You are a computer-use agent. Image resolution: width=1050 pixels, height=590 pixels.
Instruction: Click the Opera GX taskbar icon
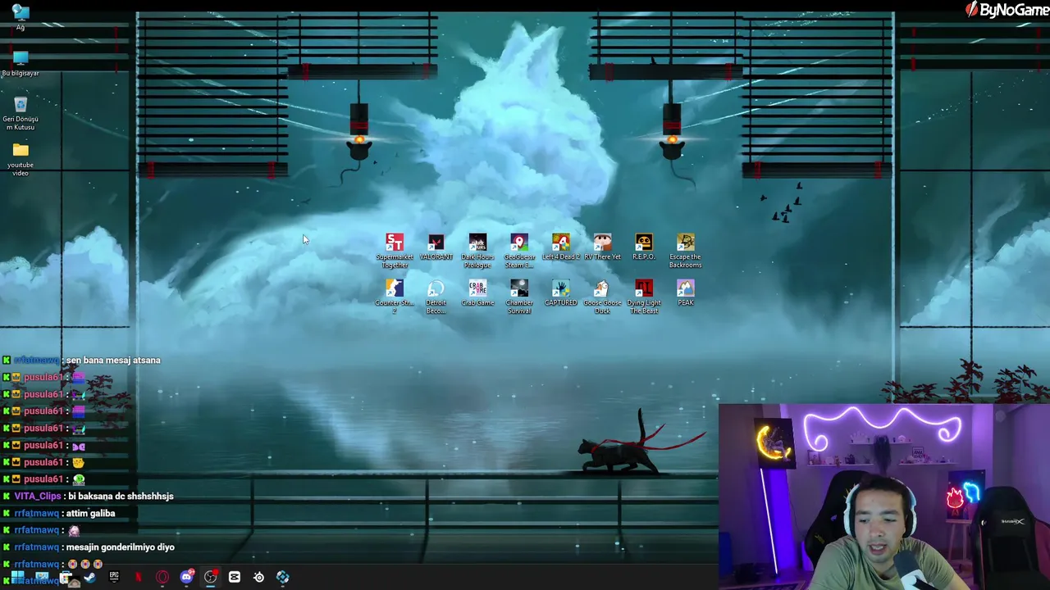[162, 577]
